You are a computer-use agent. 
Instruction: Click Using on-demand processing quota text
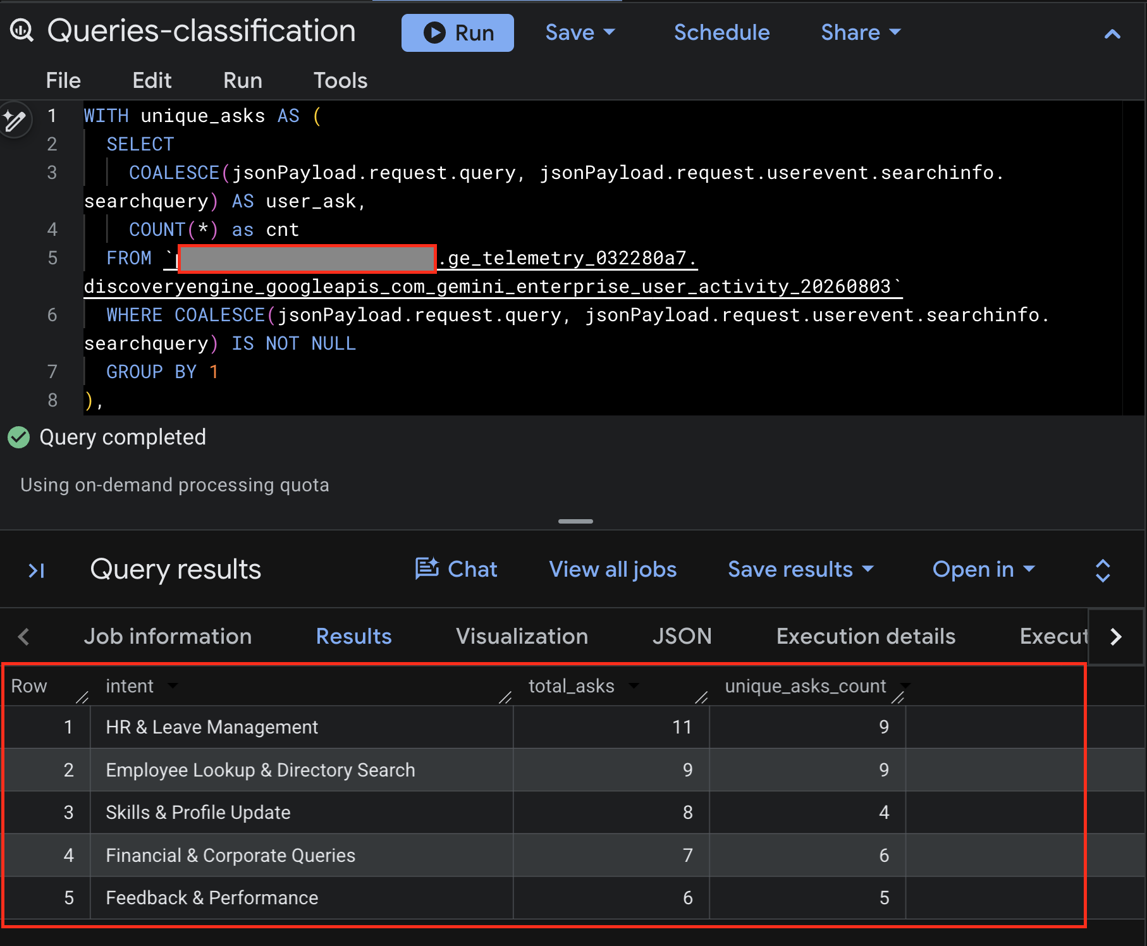(x=175, y=485)
